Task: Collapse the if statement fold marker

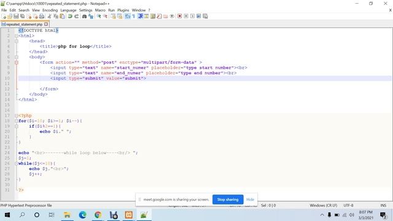Action: pyautogui.click(x=17, y=126)
